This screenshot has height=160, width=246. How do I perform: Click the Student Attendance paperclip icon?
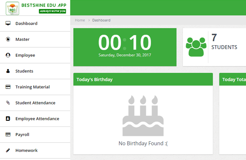click(8, 103)
